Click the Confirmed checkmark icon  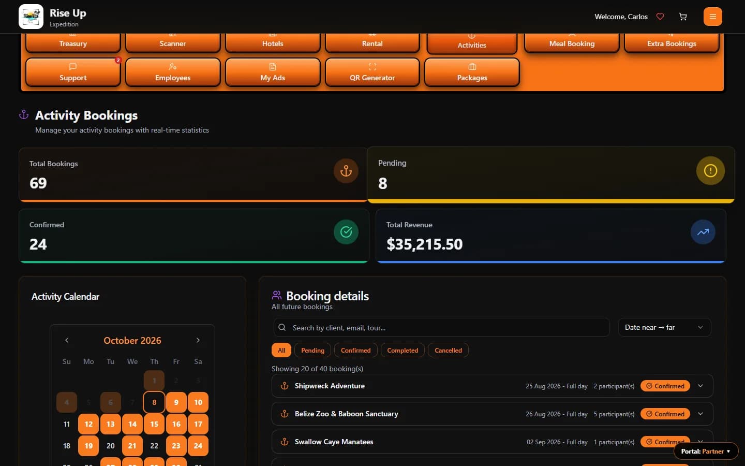346,232
